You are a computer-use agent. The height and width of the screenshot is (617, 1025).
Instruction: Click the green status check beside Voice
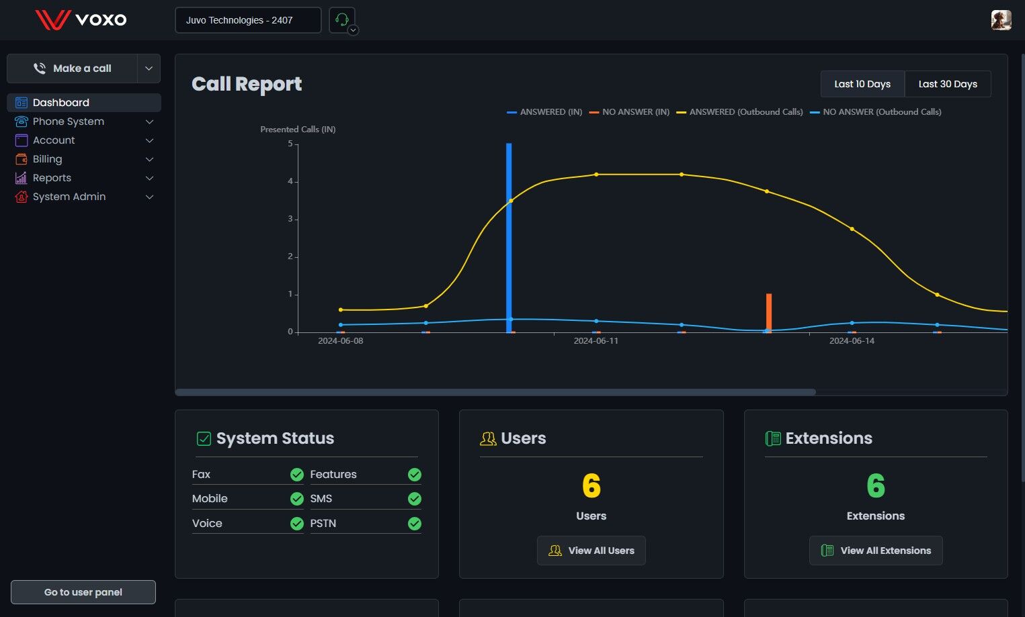pyautogui.click(x=296, y=524)
